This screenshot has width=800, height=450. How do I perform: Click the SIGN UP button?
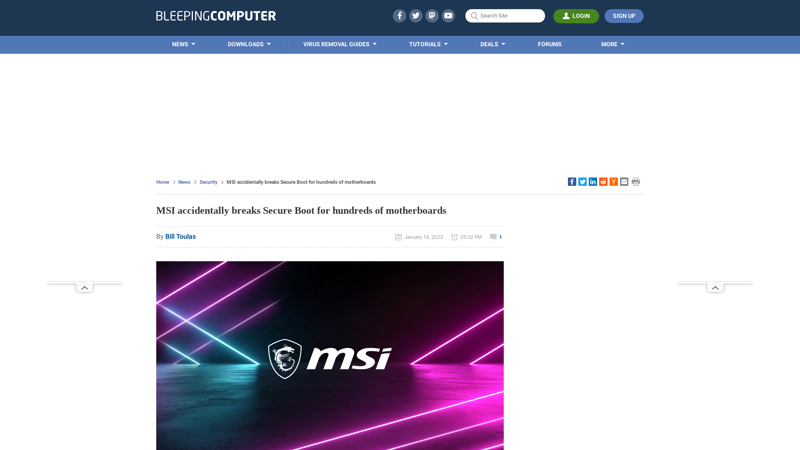point(624,16)
